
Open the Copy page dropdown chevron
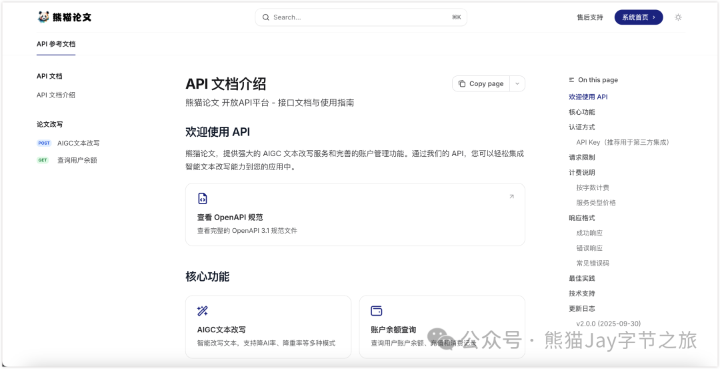click(x=517, y=83)
